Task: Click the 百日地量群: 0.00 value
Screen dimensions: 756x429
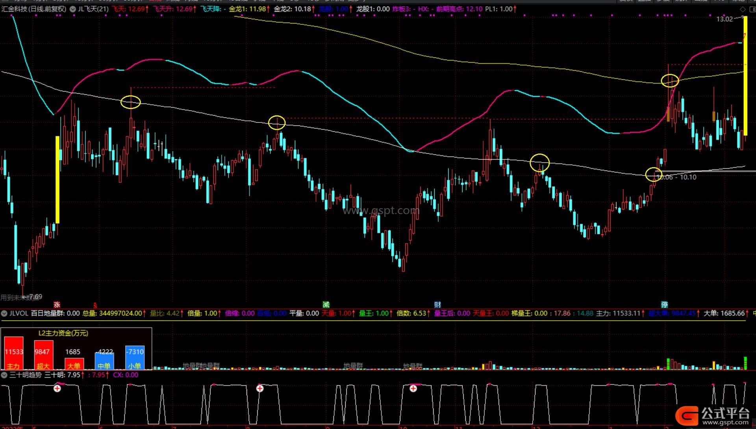Action: point(55,313)
